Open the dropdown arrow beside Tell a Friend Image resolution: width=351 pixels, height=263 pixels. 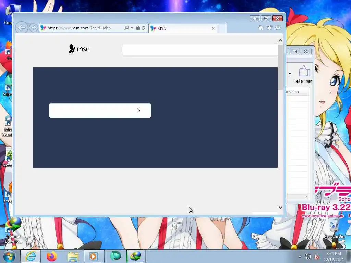pos(290,74)
